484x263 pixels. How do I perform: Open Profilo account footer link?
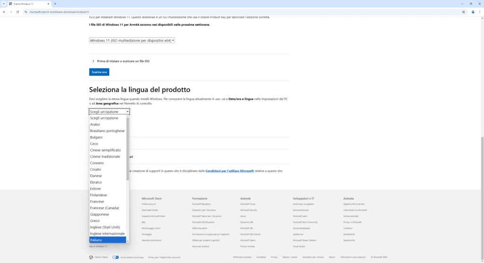pos(148,204)
